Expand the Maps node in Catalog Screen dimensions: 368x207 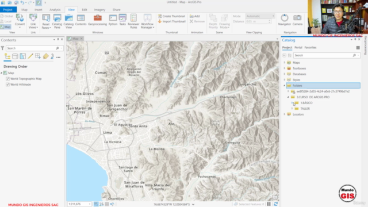coord(285,63)
